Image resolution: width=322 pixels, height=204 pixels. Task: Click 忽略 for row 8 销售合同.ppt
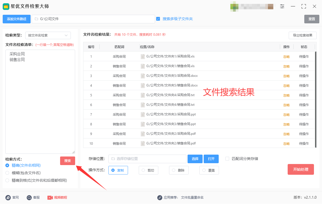click(287, 125)
